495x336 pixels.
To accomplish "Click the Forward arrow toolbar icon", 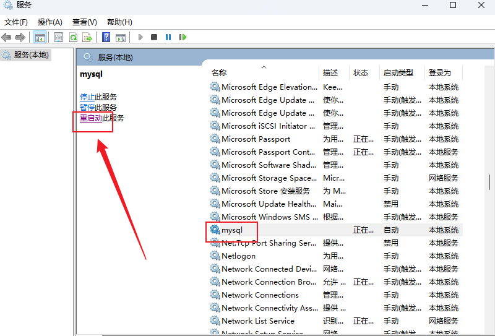I will tap(20, 37).
